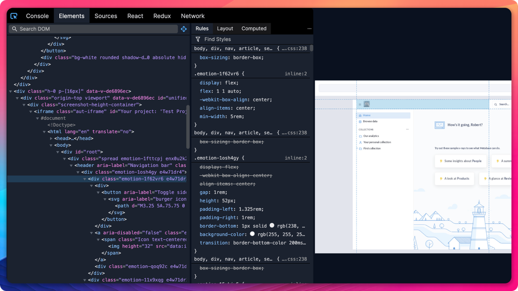This screenshot has width=518, height=291.
Task: Click the Metabot robot icon next to greeting
Action: pos(440,125)
